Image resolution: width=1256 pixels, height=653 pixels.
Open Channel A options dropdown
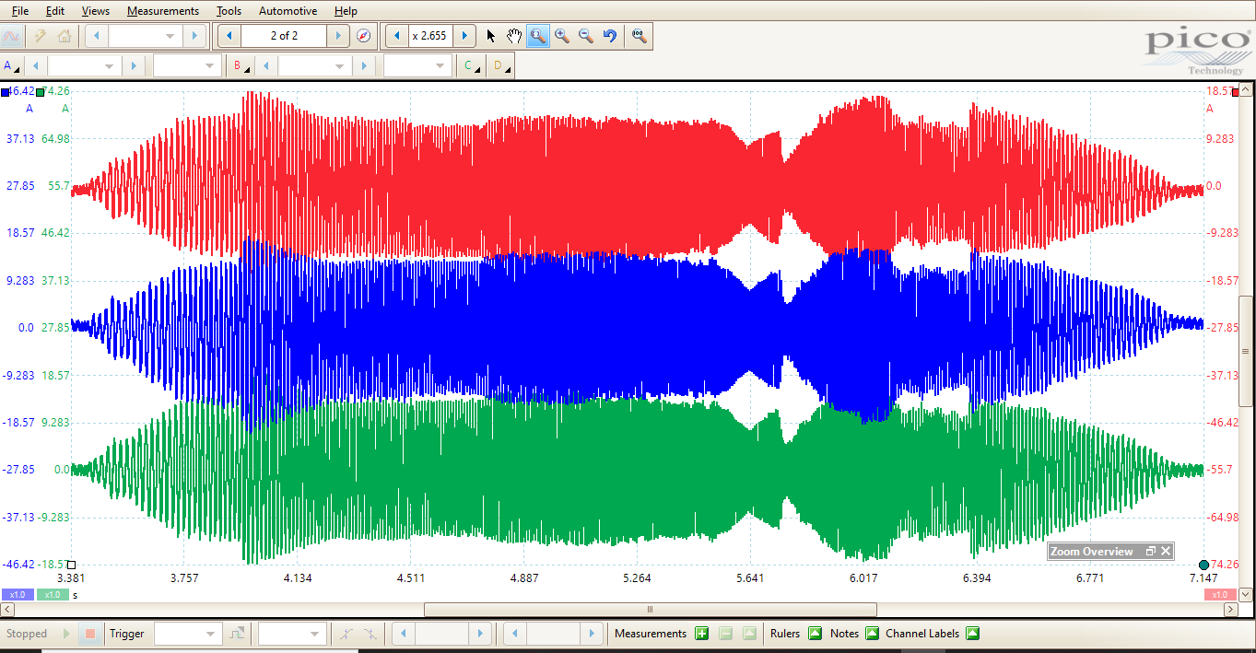(12, 66)
